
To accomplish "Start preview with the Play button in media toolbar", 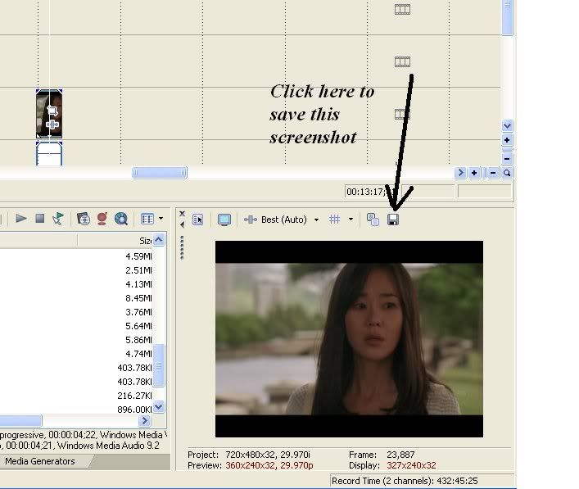I will point(21,219).
